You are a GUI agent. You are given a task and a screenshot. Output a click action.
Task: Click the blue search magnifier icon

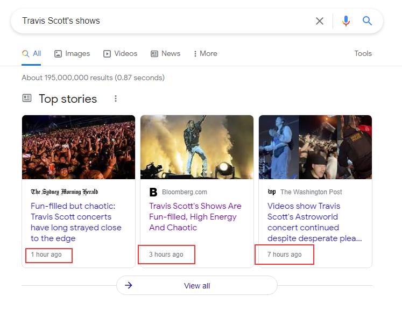[x=368, y=21]
